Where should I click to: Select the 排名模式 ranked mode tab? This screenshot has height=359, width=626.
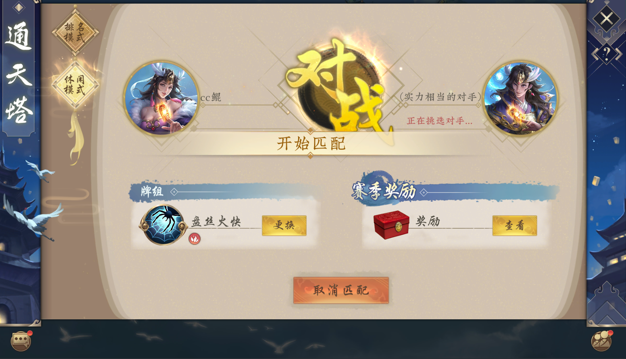(x=75, y=32)
